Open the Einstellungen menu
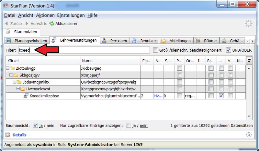 pyautogui.click(x=71, y=15)
